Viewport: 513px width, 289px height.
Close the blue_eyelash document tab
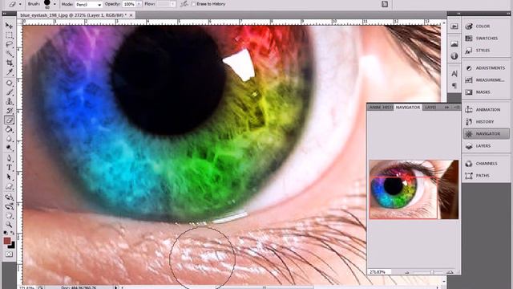click(x=131, y=15)
